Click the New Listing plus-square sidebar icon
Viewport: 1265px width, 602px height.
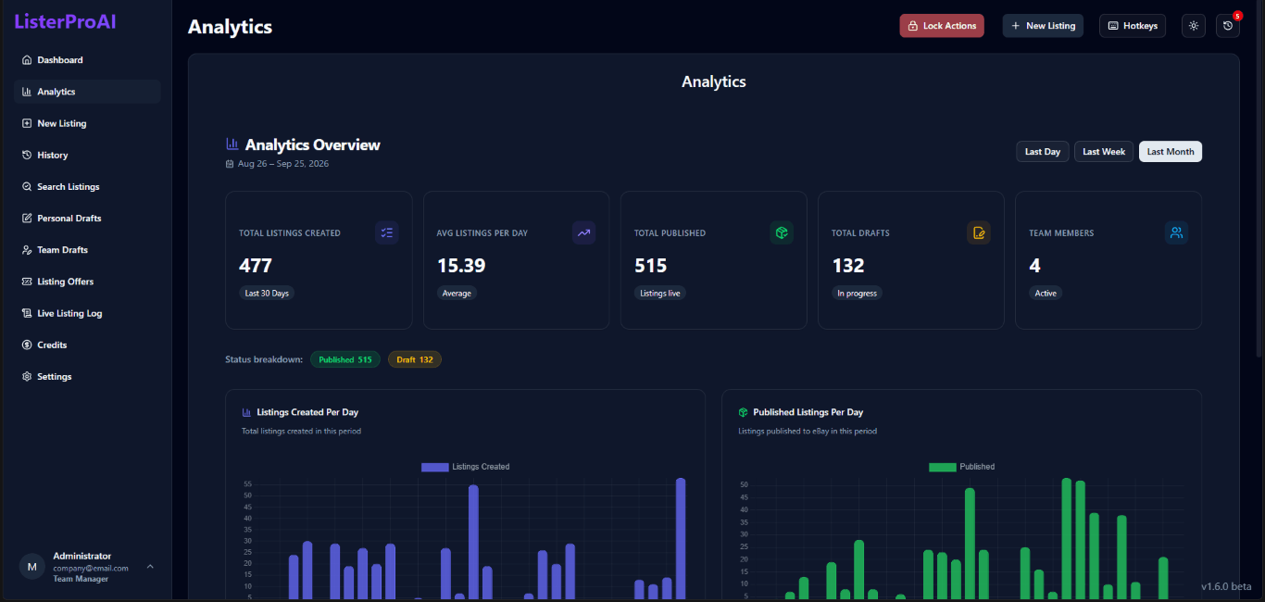pyautogui.click(x=27, y=123)
